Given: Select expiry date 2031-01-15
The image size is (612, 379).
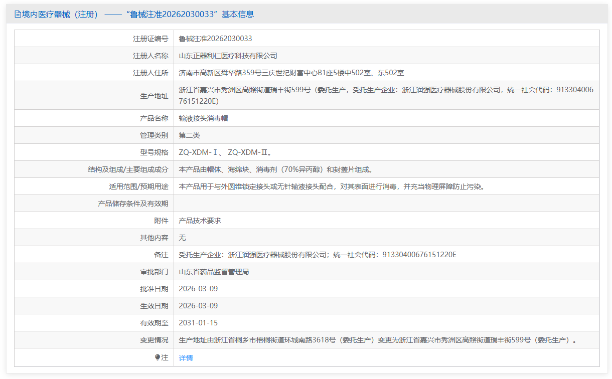Looking at the screenshot, I should pos(198,323).
